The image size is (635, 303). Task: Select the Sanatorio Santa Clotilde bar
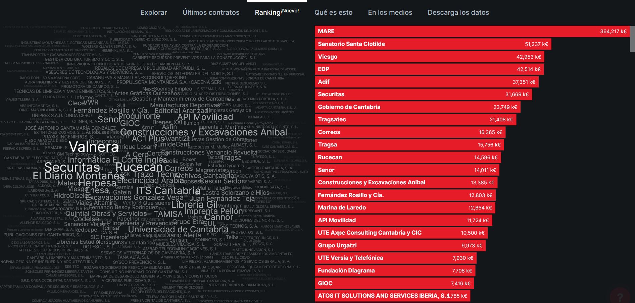(433, 44)
